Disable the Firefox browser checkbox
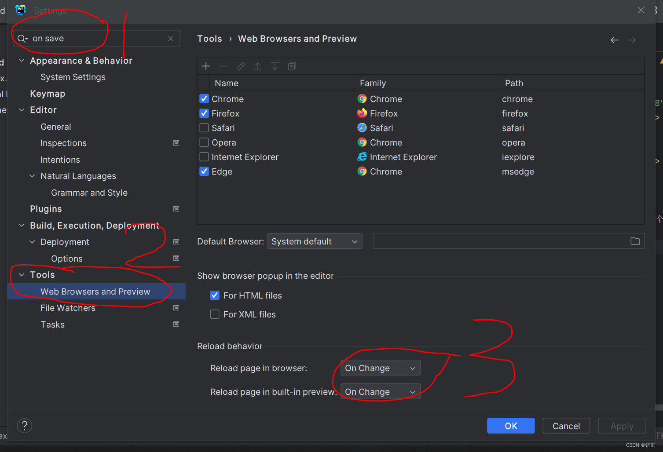663x452 pixels. pos(204,113)
